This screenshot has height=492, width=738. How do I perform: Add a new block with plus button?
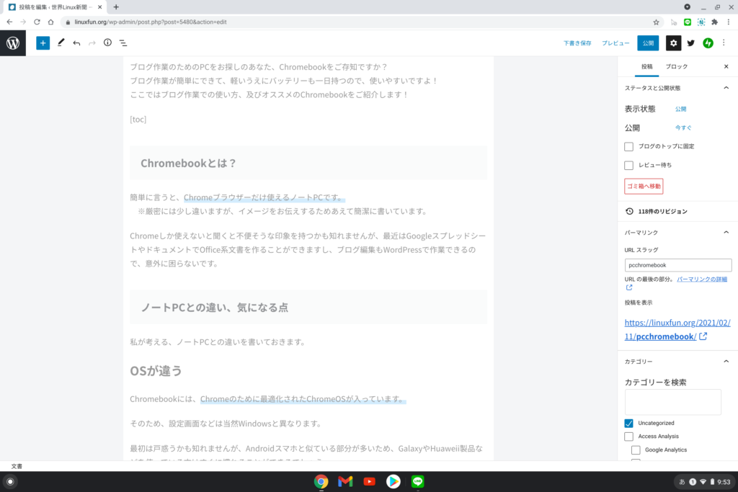43,43
